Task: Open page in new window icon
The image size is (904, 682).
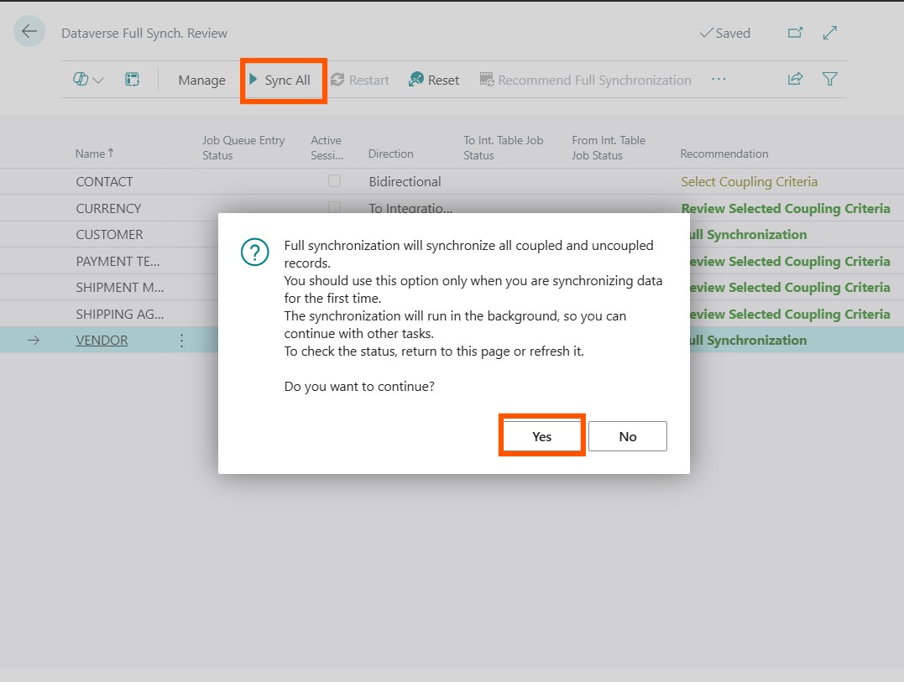Action: 795,33
